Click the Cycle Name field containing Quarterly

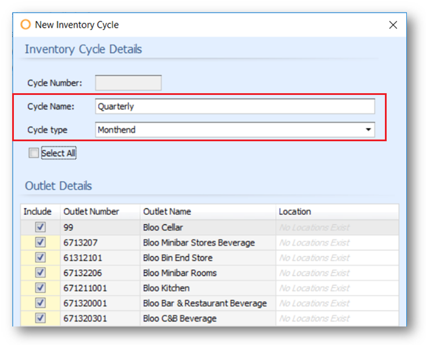[234, 107]
